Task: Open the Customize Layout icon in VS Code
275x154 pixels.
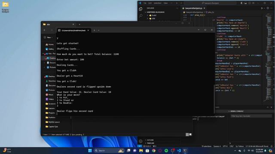Action: (253, 3)
